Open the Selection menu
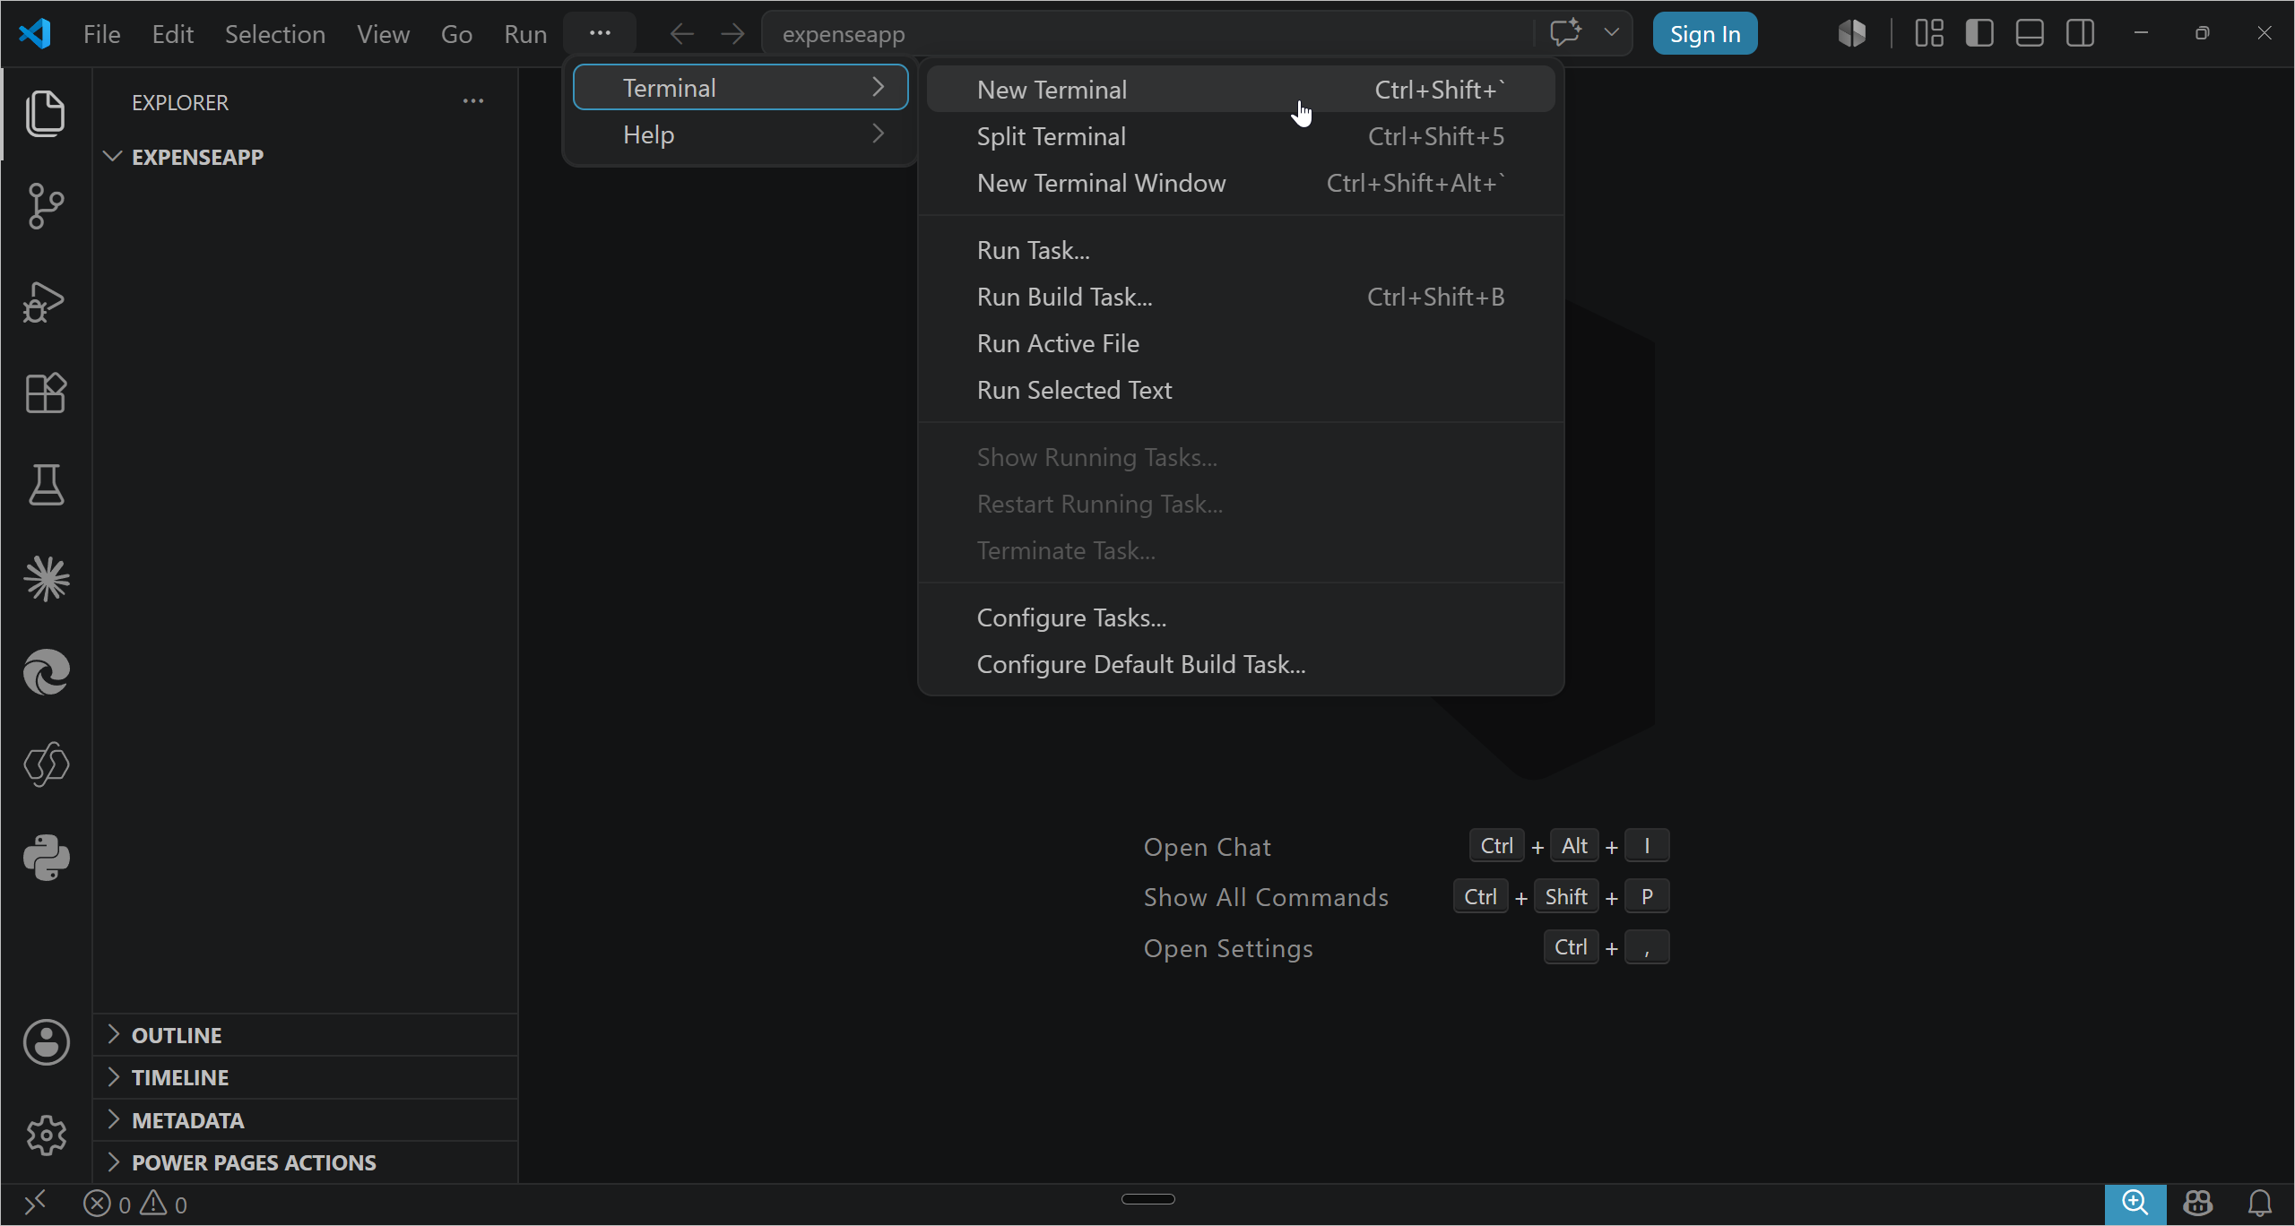Image resolution: width=2295 pixels, height=1226 pixels. pos(275,34)
